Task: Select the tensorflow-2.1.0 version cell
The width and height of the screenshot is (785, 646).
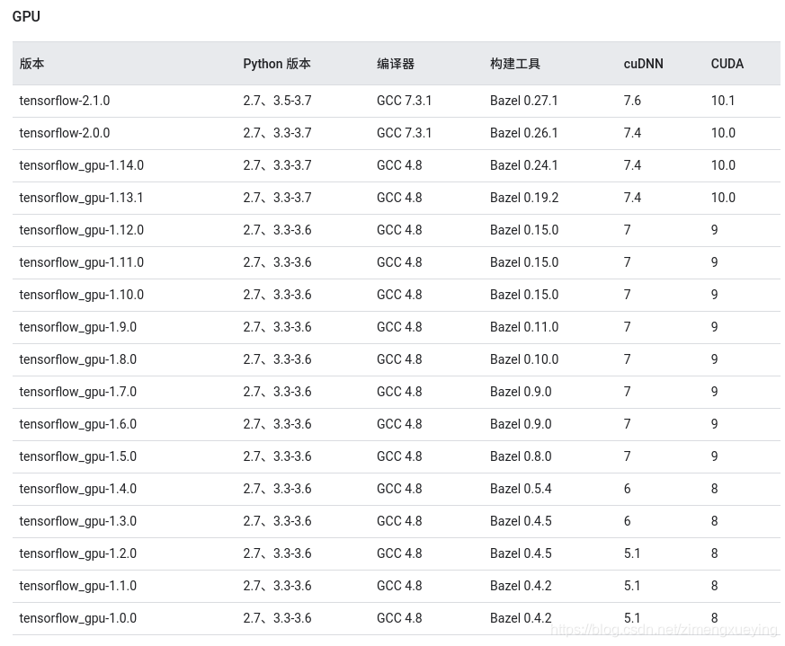Action: 65,101
